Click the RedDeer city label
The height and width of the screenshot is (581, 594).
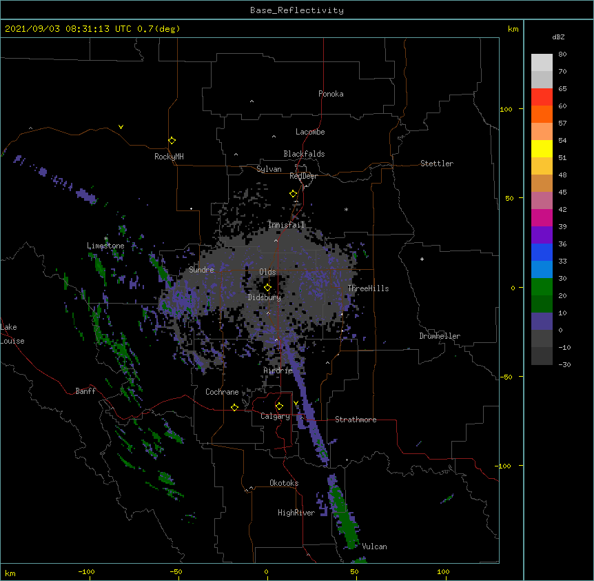[x=303, y=176]
